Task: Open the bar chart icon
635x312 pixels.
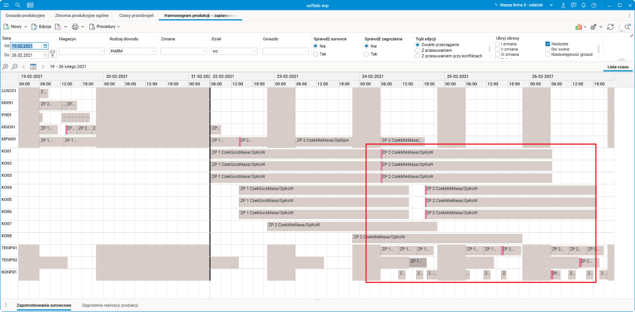Action: tap(579, 27)
